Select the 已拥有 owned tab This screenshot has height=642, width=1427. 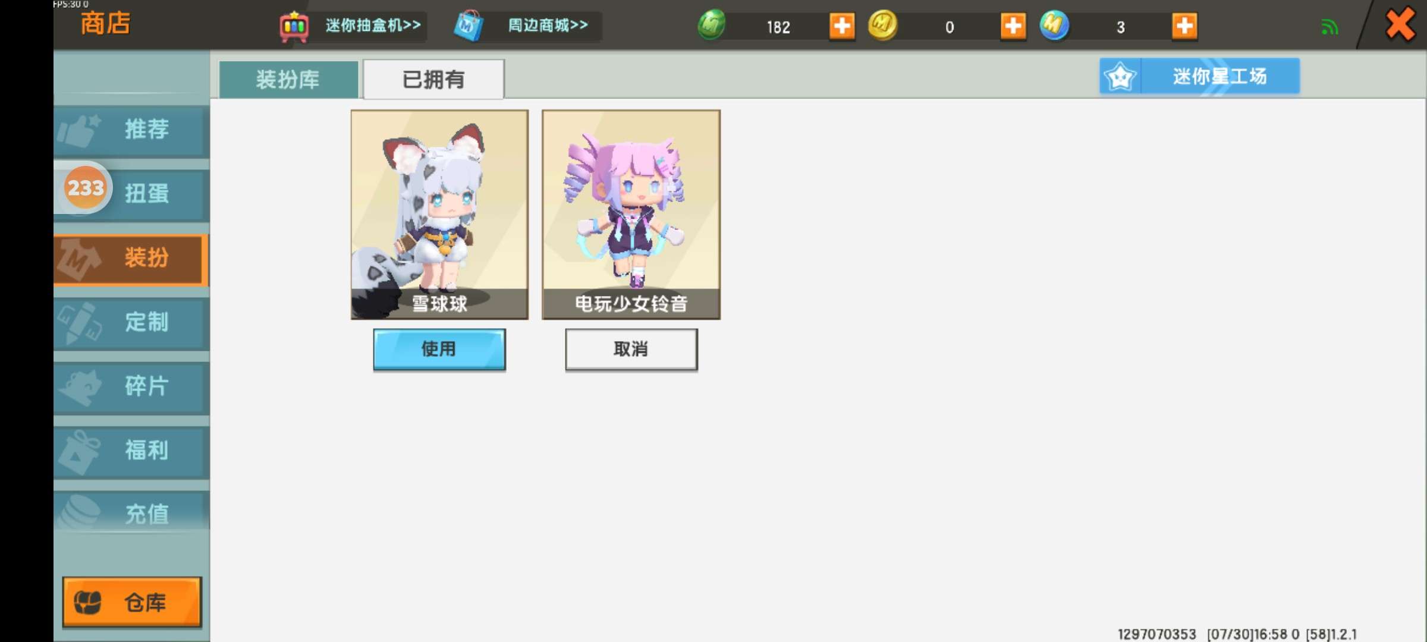[433, 79]
